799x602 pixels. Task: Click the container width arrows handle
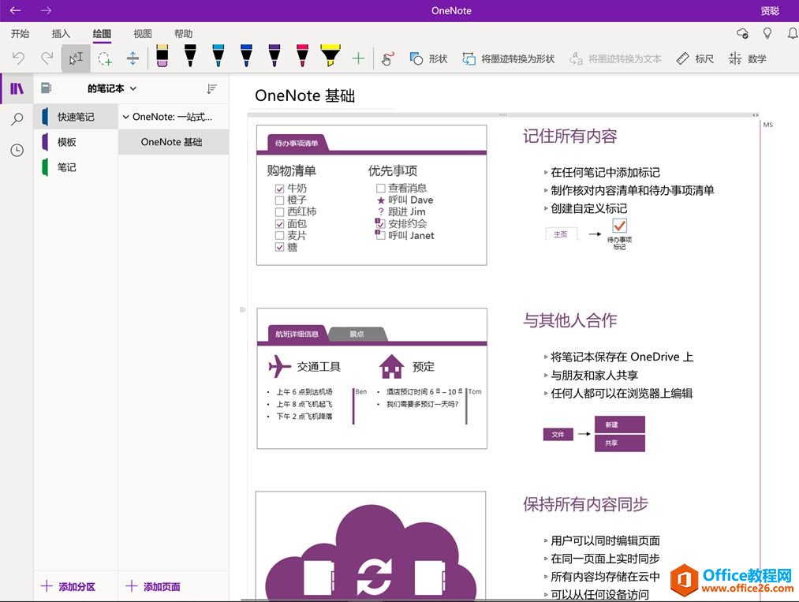point(755,115)
